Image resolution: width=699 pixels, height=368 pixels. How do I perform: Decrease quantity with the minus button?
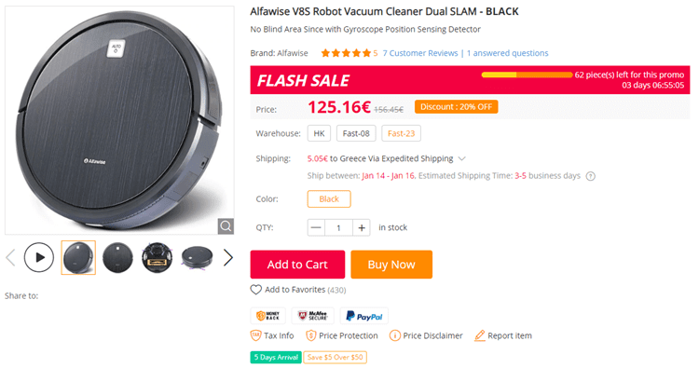click(316, 227)
